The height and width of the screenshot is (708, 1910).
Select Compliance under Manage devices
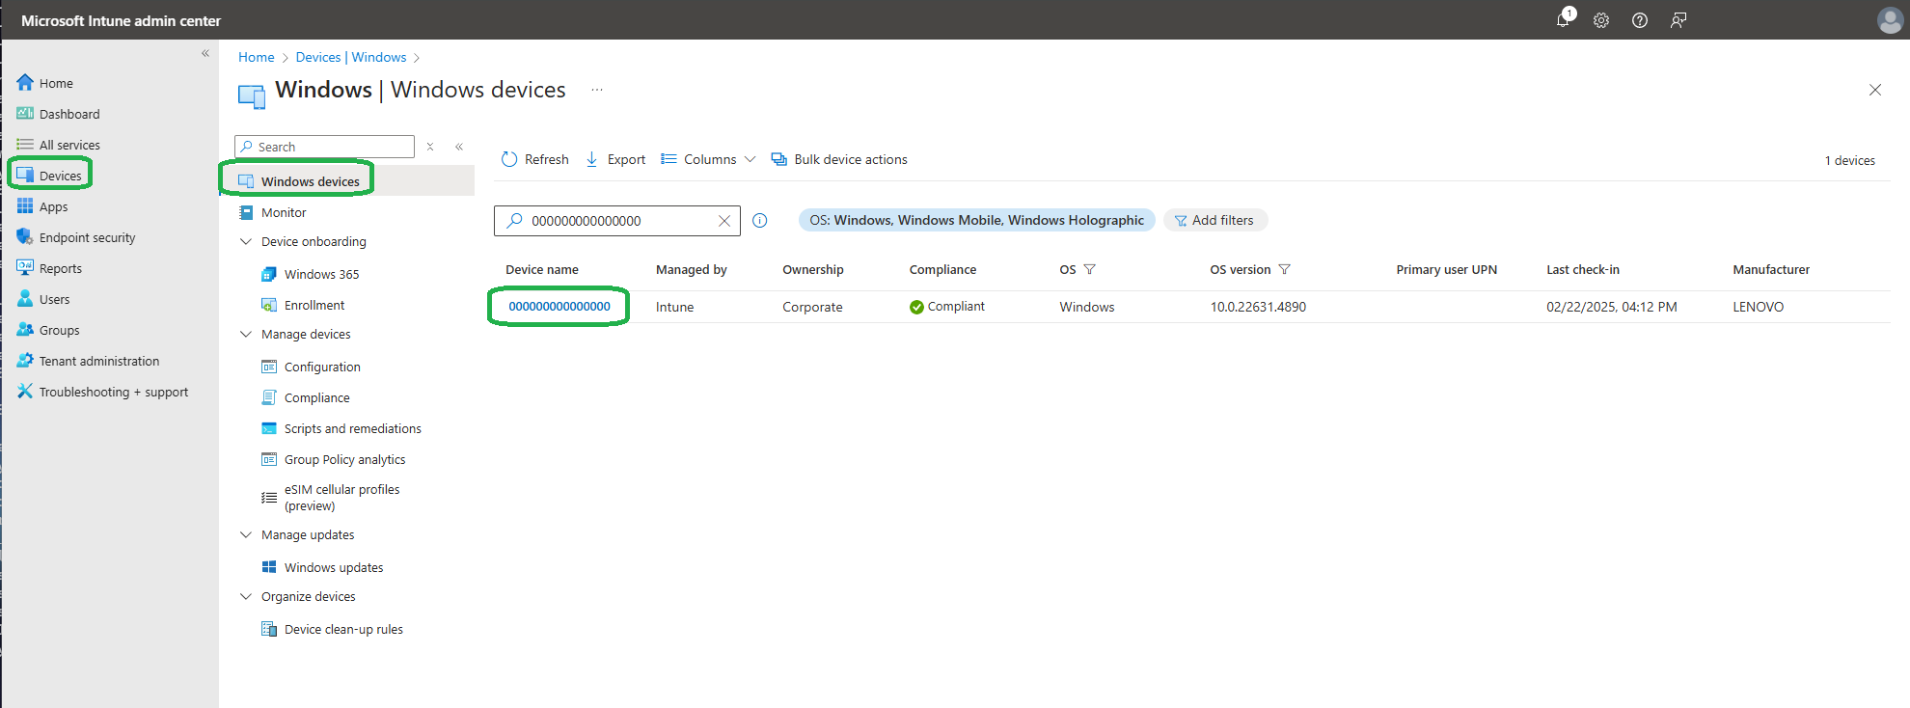point(316,398)
